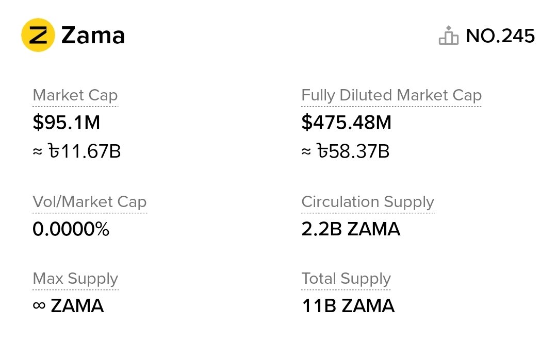This screenshot has height=342, width=557.
Task: Select the $475.48M fully diluted value
Action: coord(346,123)
